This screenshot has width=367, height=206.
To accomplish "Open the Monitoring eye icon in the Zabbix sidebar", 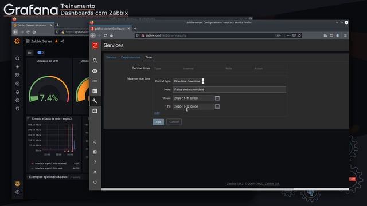I will point(95,71).
